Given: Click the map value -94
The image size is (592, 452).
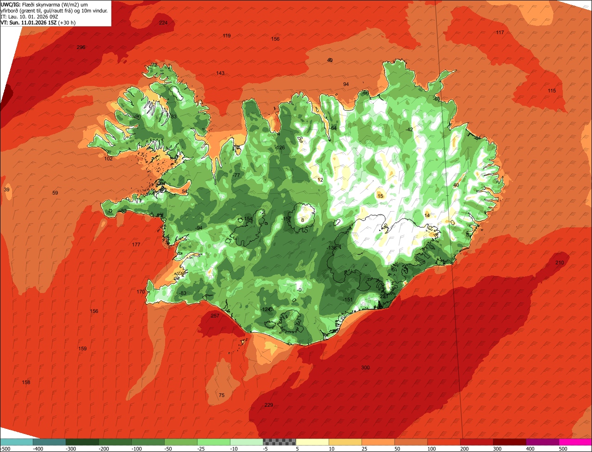Looking at the screenshot, I should pyautogui.click(x=198, y=228).
